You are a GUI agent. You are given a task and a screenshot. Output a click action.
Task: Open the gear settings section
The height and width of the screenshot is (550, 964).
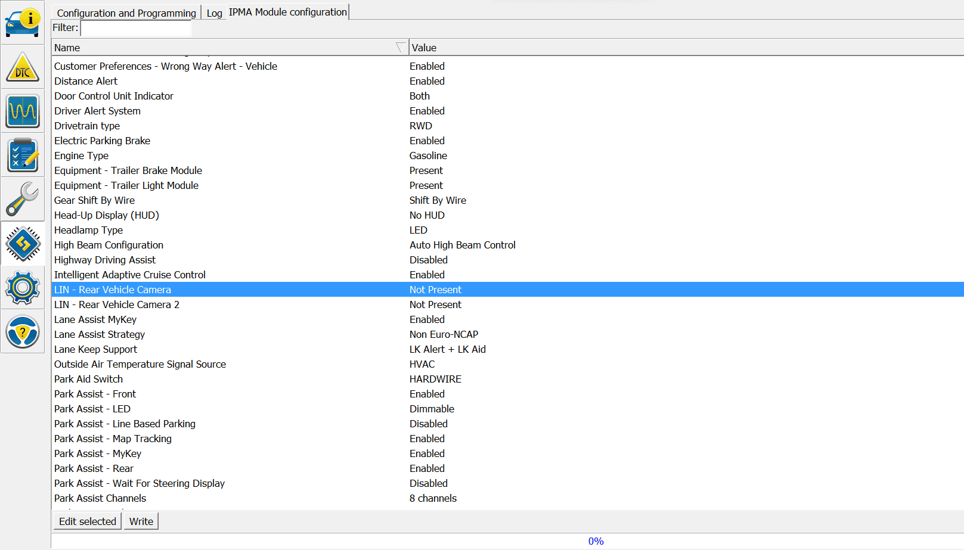[23, 287]
